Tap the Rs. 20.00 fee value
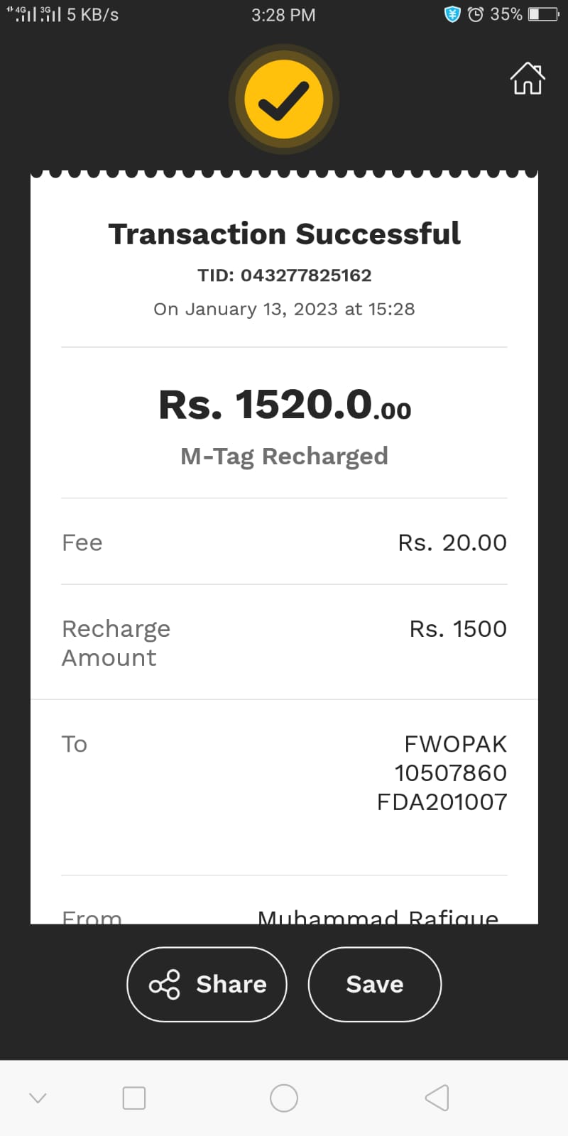The height and width of the screenshot is (1136, 568). pos(452,543)
